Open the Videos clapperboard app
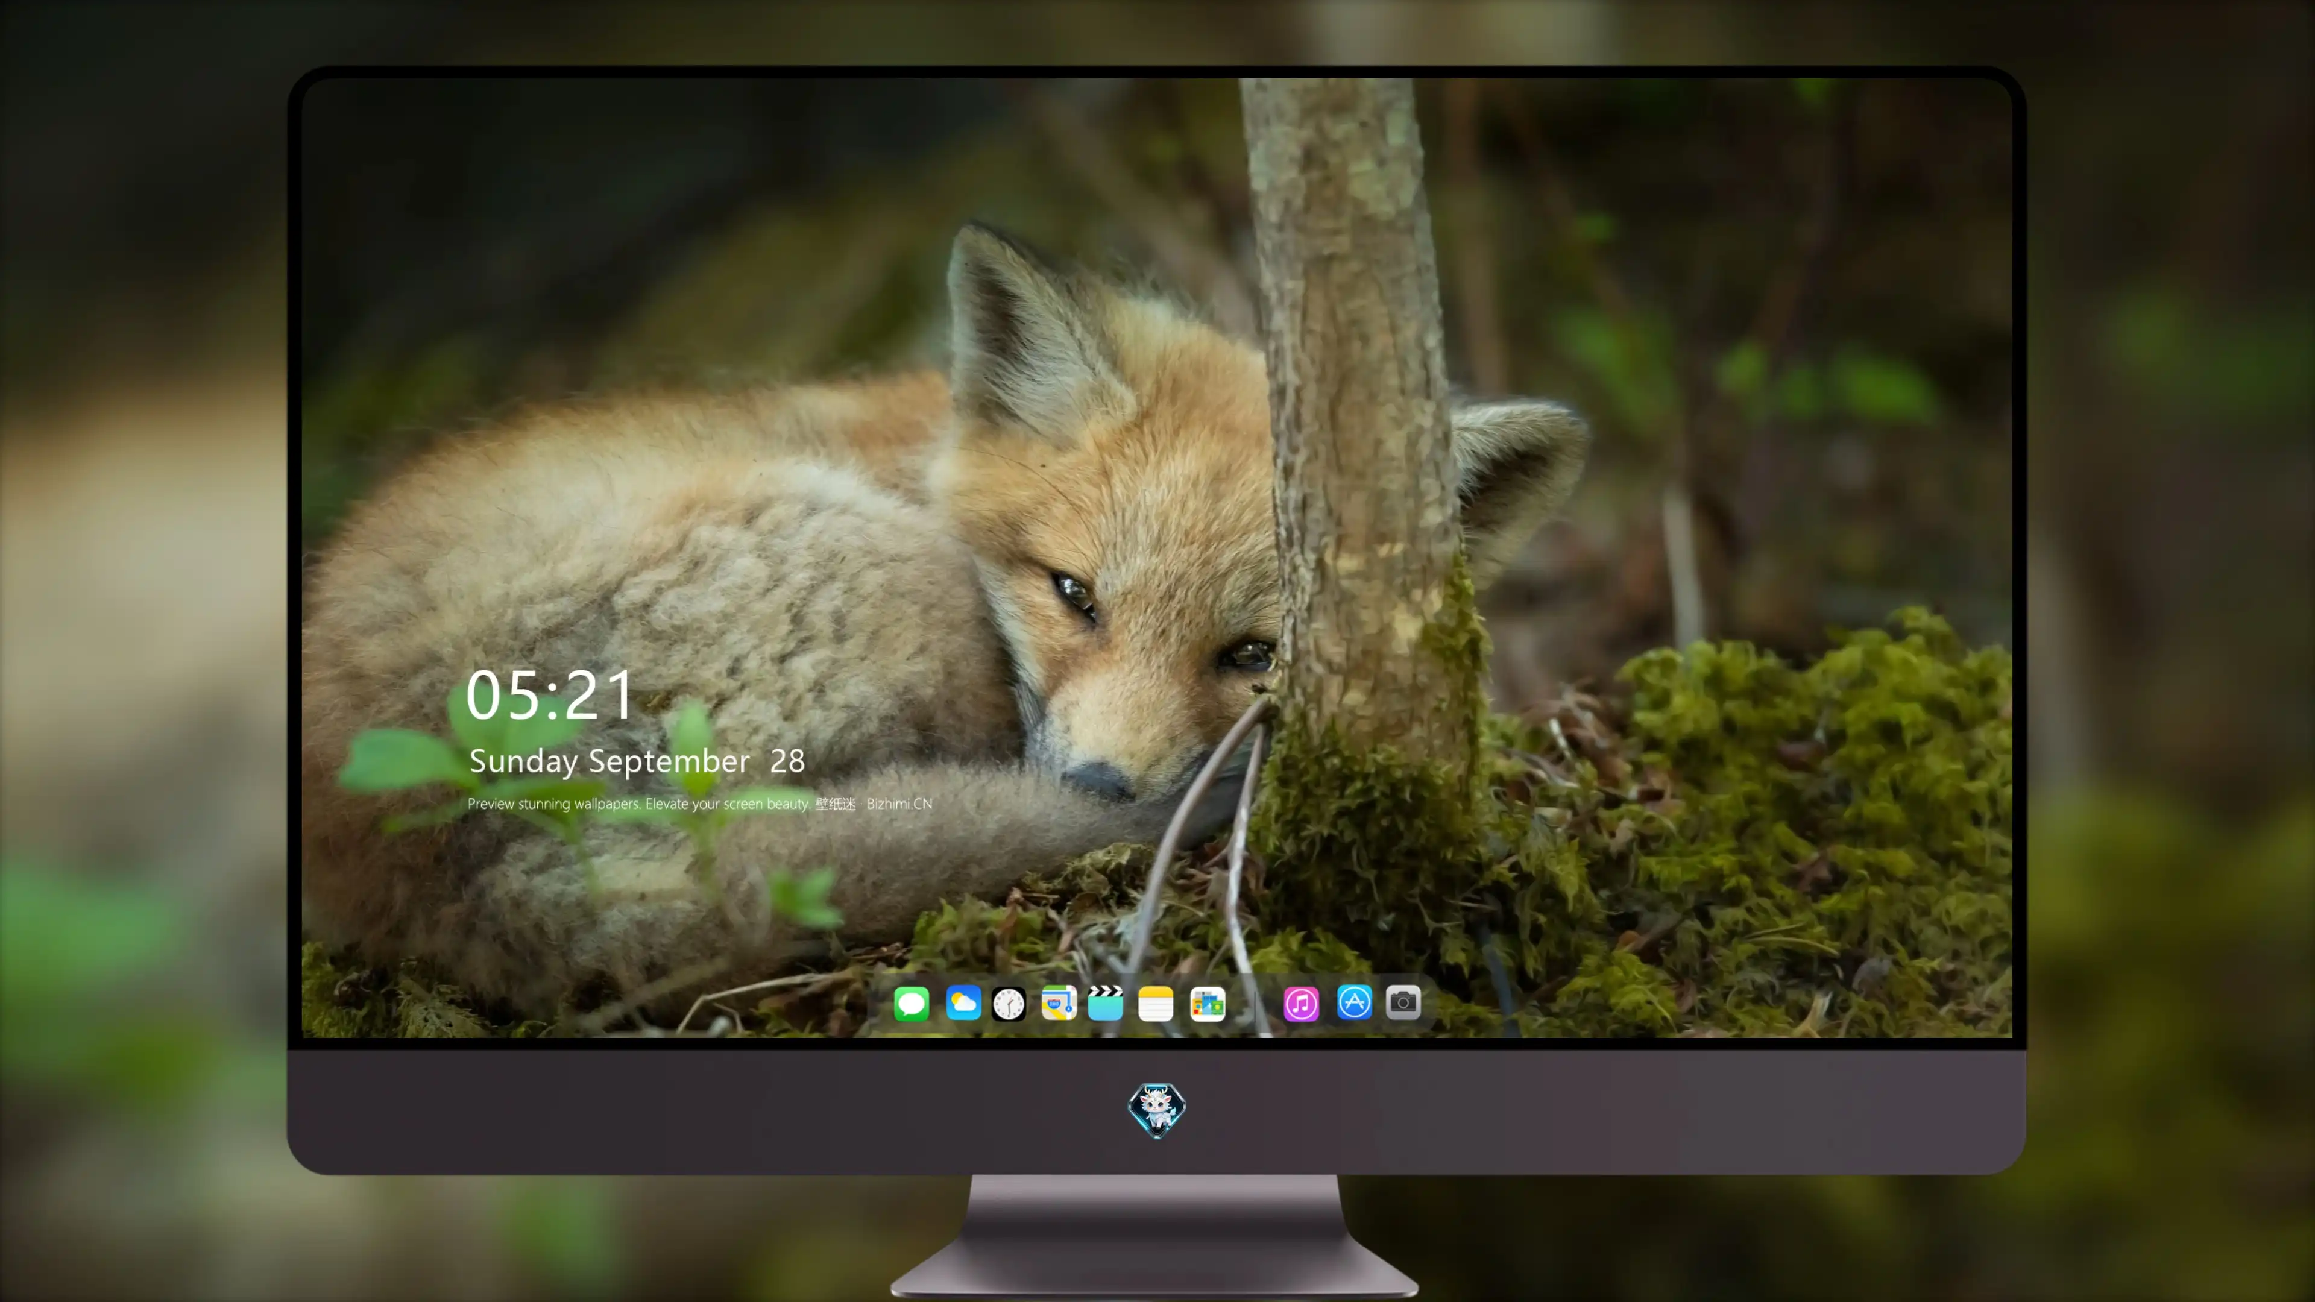Screen dimensions: 2315x1302 coord(1106,1003)
